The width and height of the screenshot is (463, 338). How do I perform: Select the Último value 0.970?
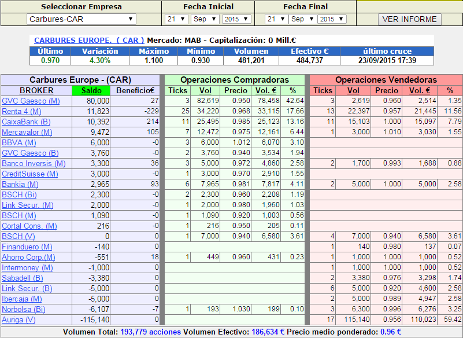click(x=50, y=61)
